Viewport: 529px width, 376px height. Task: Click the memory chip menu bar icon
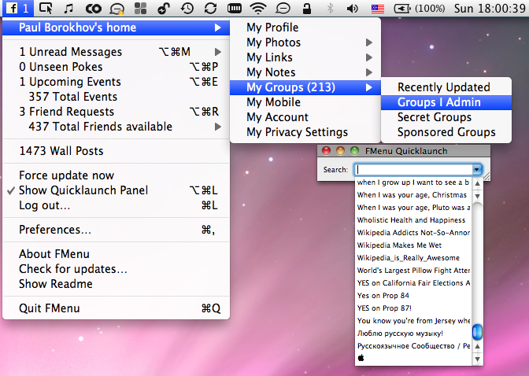[x=234, y=9]
